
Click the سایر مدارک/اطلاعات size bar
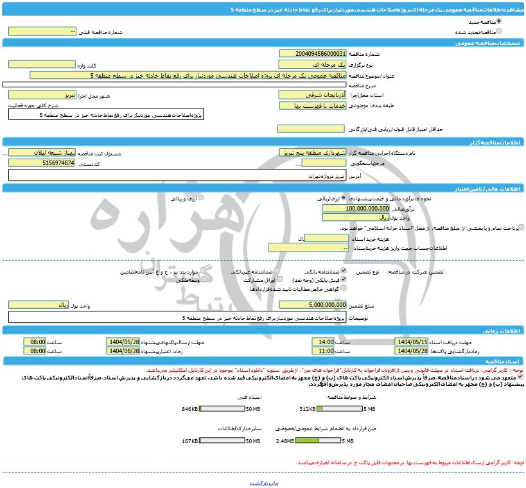pos(222,440)
